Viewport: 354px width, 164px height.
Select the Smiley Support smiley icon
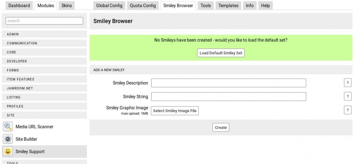(x=8, y=151)
